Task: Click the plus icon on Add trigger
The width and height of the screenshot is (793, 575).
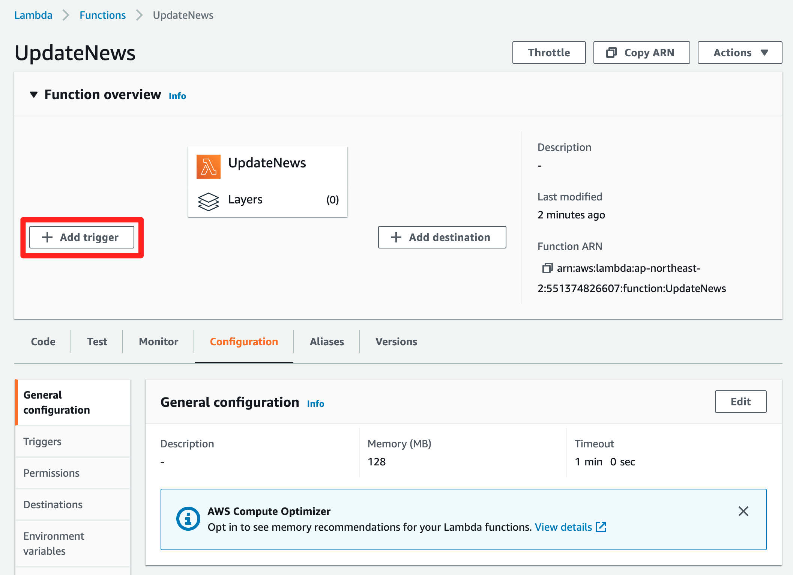Action: 47,237
